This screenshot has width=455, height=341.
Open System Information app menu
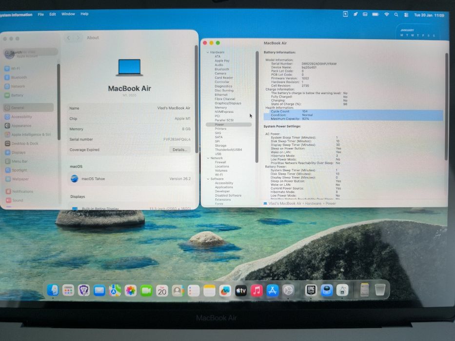(16, 15)
